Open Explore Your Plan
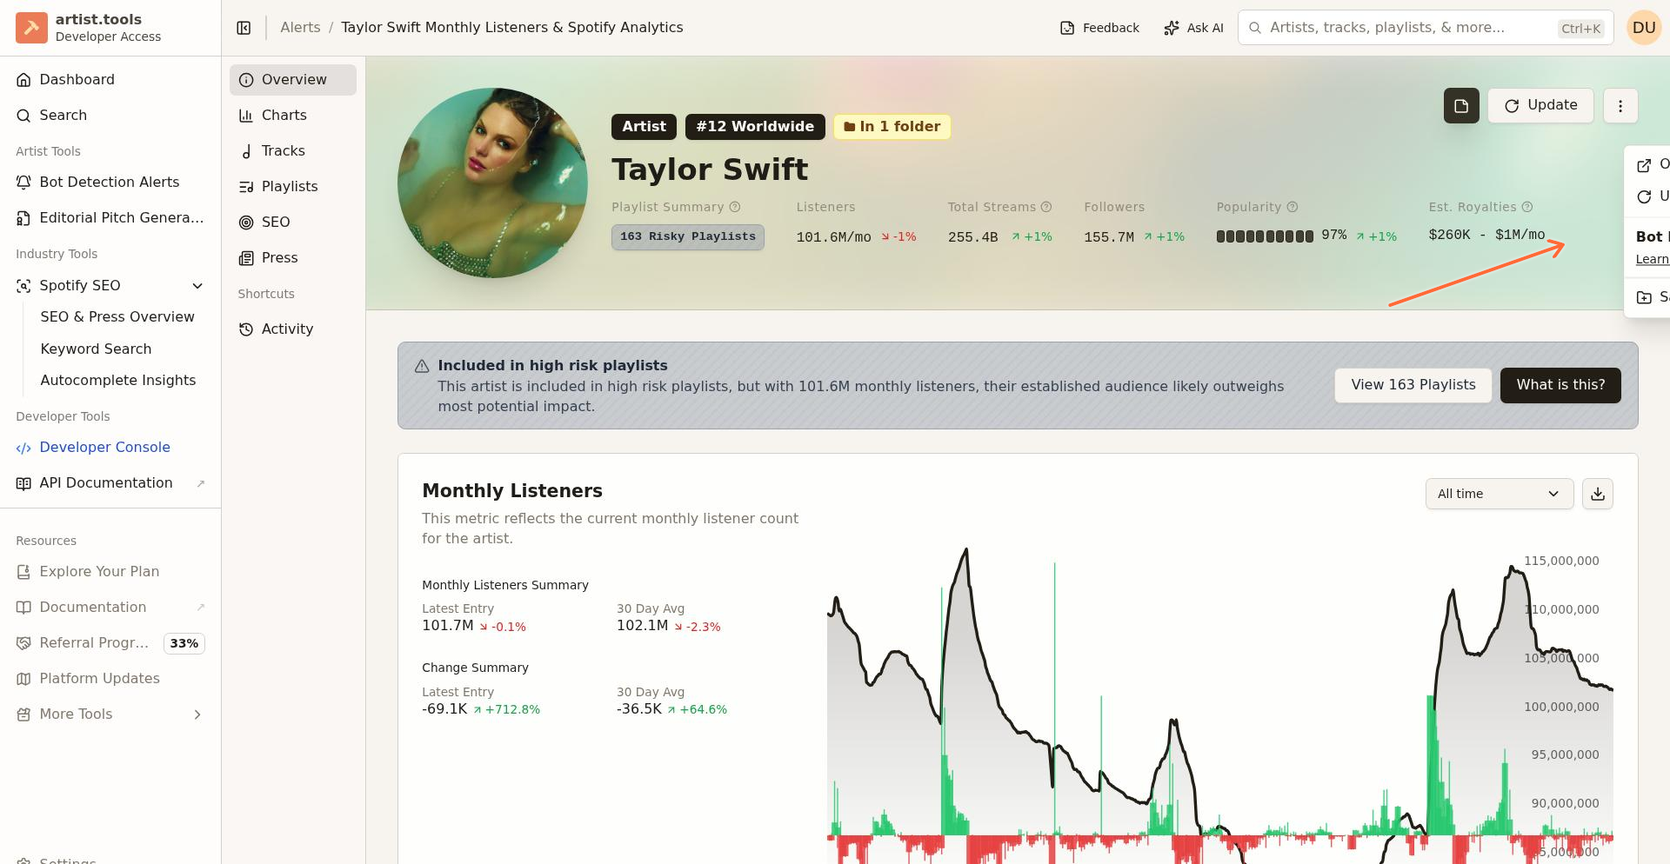This screenshot has width=1670, height=864. (110, 572)
